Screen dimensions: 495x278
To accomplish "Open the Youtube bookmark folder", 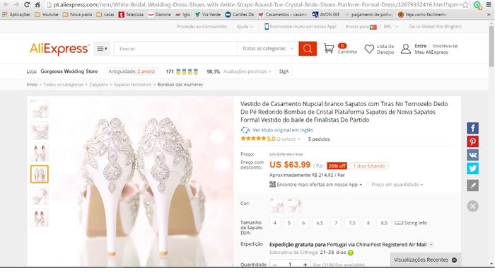I will [47, 15].
